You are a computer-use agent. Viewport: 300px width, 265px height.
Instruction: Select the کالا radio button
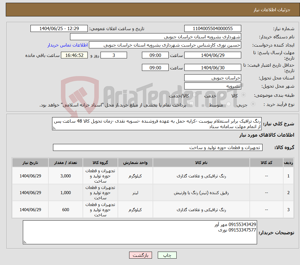244,95
